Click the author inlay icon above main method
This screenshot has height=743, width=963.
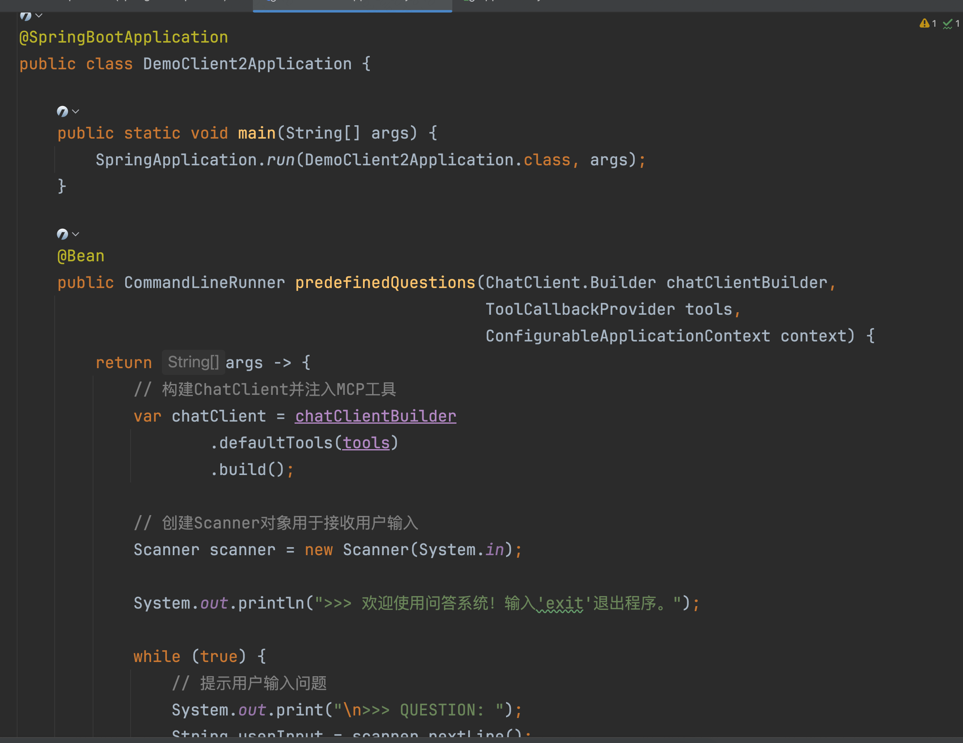[x=62, y=111]
